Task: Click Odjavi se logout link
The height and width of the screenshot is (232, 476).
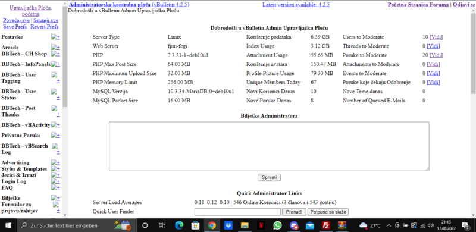Action: [464, 5]
